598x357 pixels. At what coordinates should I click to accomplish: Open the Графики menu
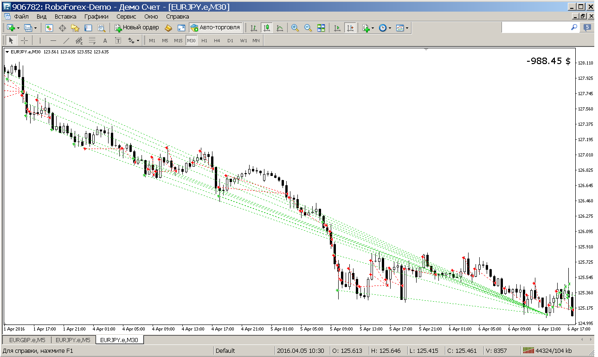[x=96, y=16]
